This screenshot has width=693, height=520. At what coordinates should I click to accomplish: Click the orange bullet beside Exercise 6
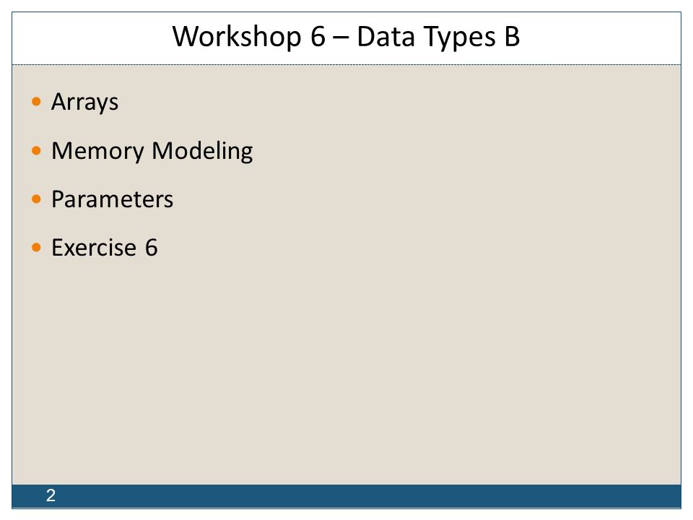[x=36, y=247]
